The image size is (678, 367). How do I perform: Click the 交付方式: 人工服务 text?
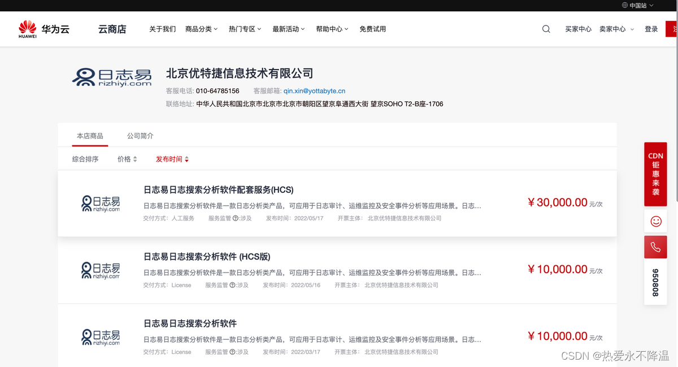[168, 218]
